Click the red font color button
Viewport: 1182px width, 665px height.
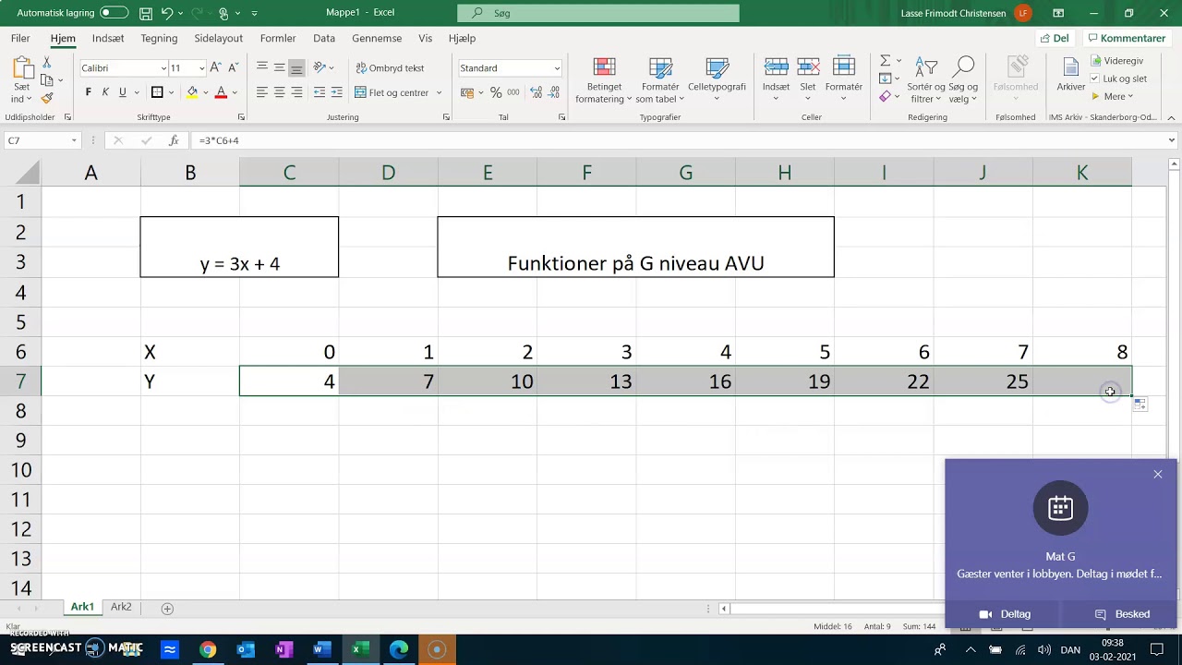tap(221, 92)
